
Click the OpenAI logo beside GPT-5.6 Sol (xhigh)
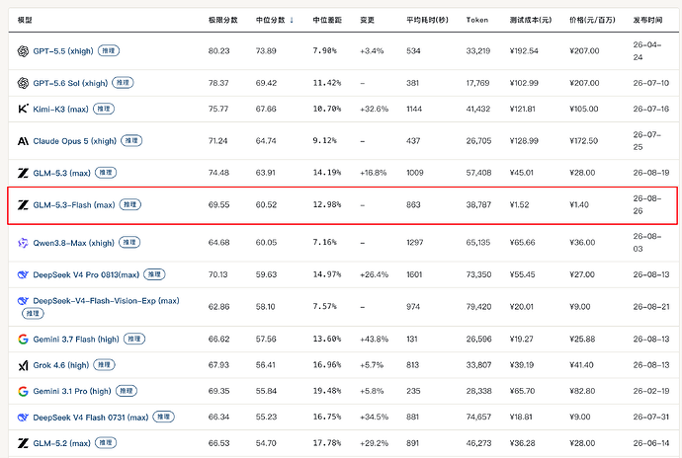click(x=23, y=83)
